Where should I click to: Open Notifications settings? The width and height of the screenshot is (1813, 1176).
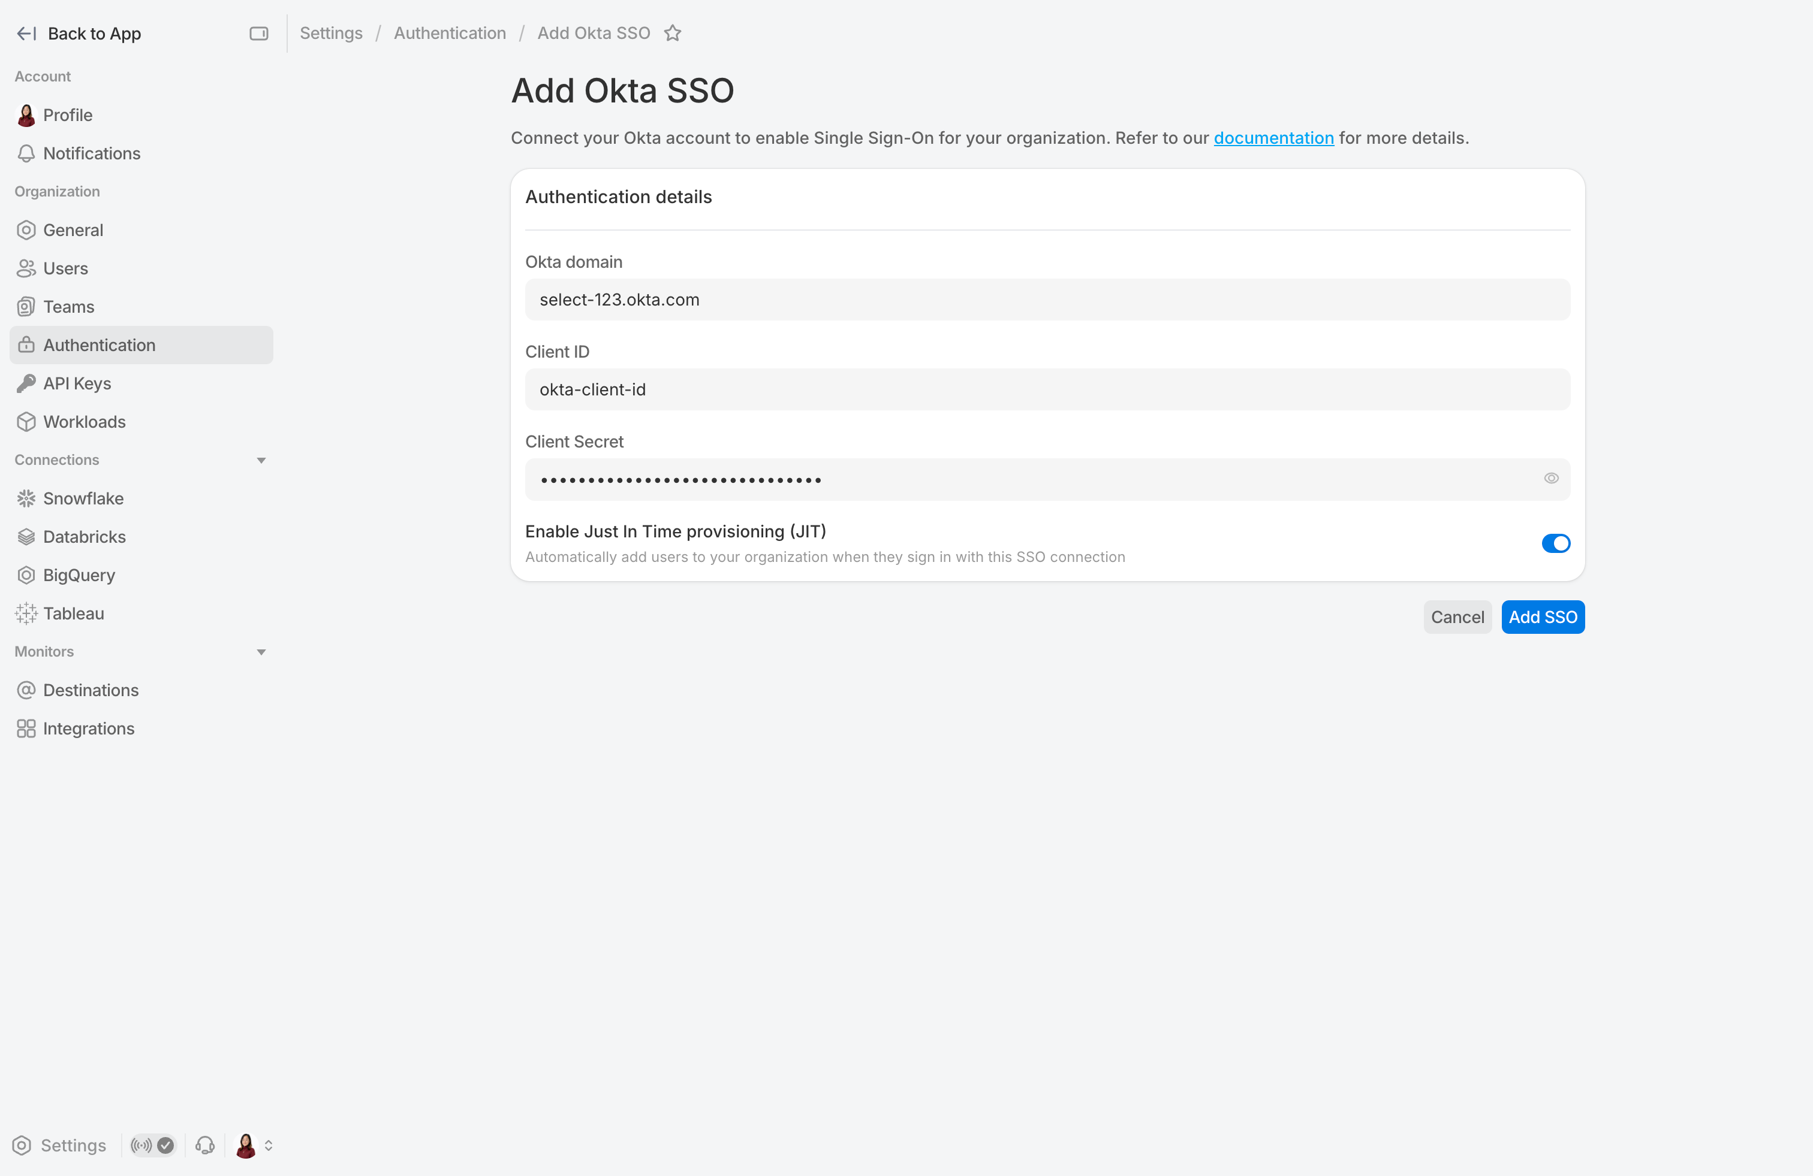(x=141, y=154)
